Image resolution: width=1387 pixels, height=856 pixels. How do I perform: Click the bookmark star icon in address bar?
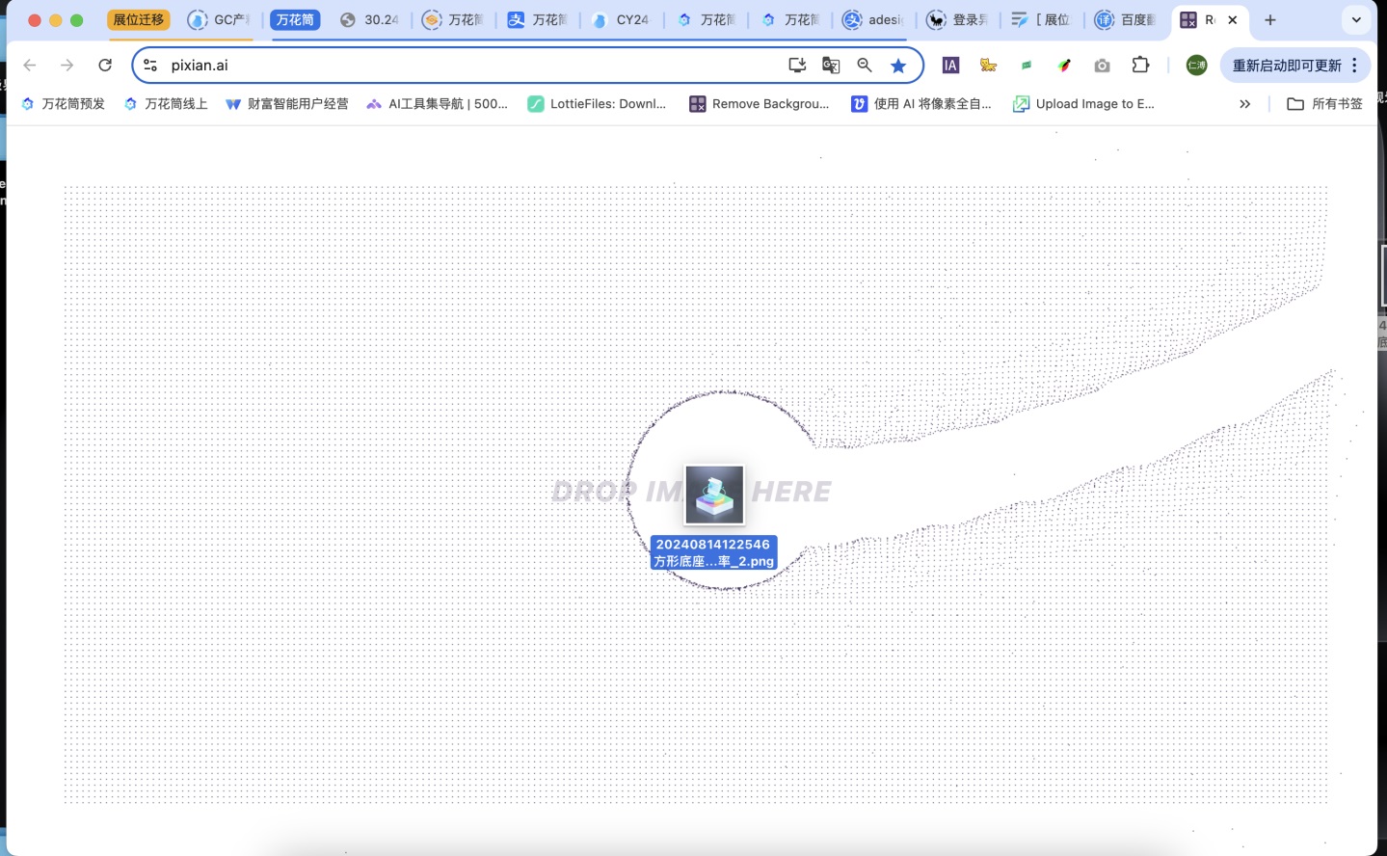tap(898, 66)
